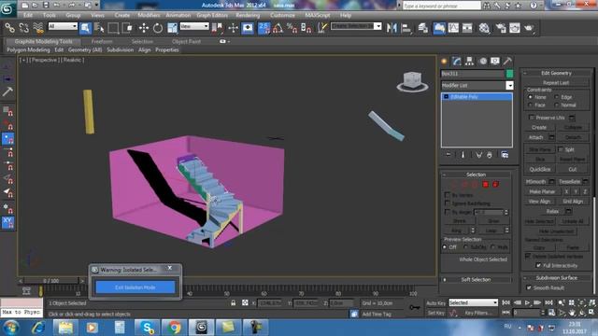Toggle Window/Crossing selection icon

(x=128, y=28)
